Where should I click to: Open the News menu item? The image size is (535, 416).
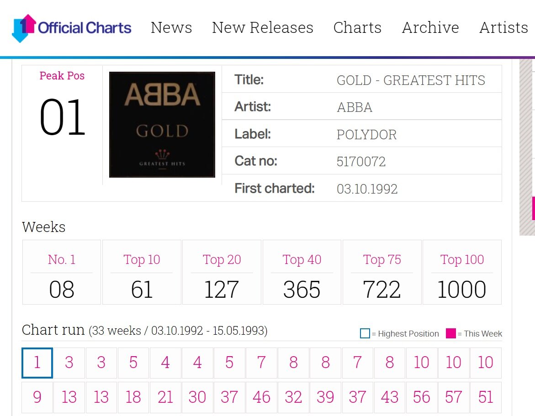pos(171,28)
